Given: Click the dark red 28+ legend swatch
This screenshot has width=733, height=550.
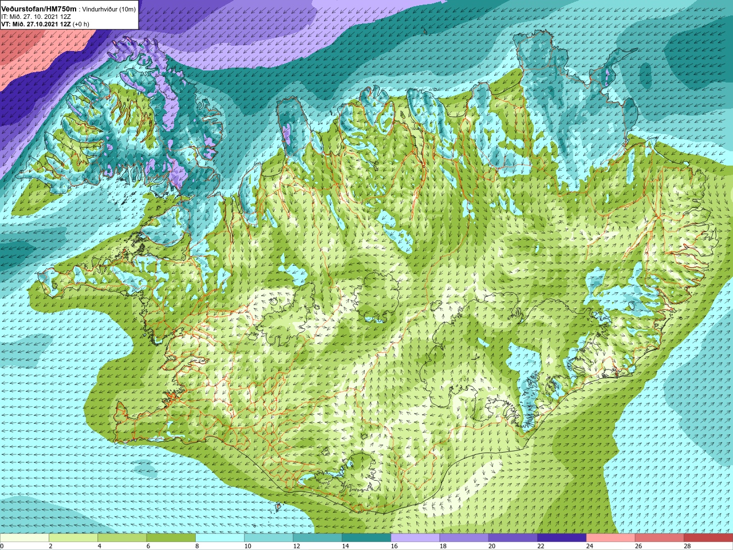Looking at the screenshot, I should coord(708,538).
